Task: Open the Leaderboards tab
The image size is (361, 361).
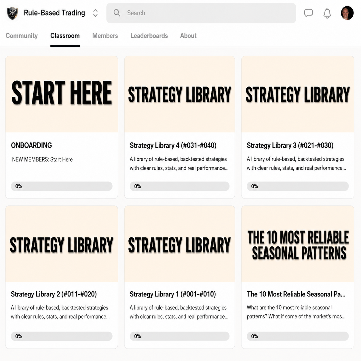Action: pyautogui.click(x=149, y=36)
